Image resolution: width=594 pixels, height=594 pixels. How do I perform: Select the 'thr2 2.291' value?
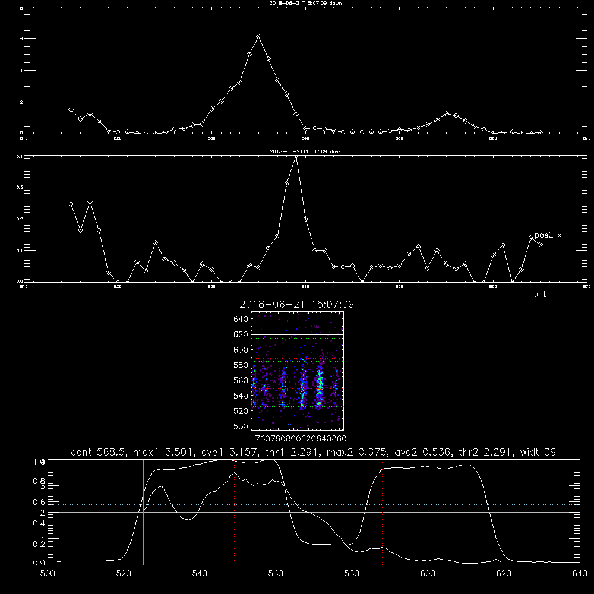[486, 452]
